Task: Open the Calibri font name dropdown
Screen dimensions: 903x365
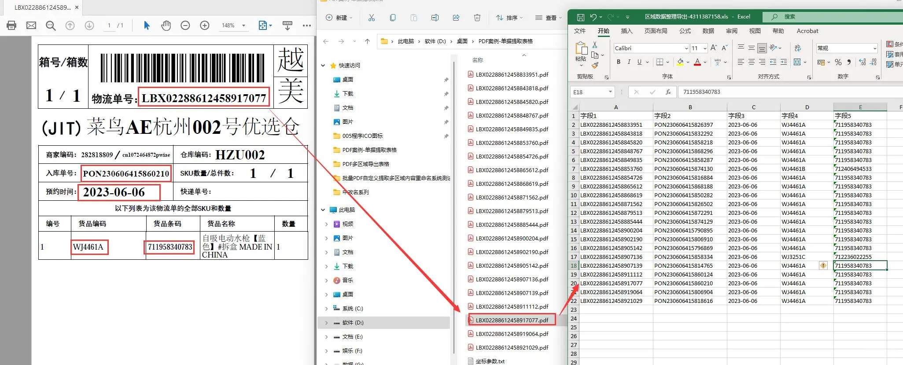Action: pyautogui.click(x=686, y=48)
